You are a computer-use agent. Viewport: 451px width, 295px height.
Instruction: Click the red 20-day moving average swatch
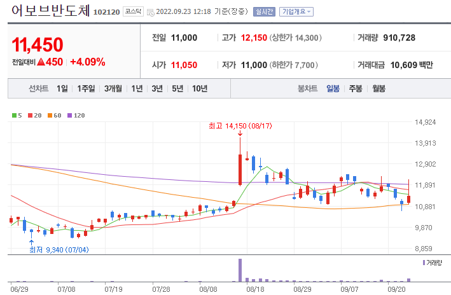pos(30,116)
